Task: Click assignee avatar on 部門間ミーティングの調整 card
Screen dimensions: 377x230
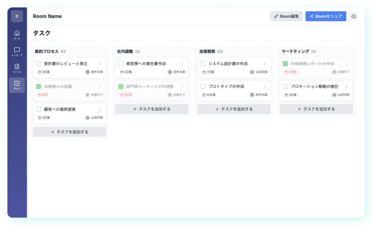Action: [x=170, y=95]
